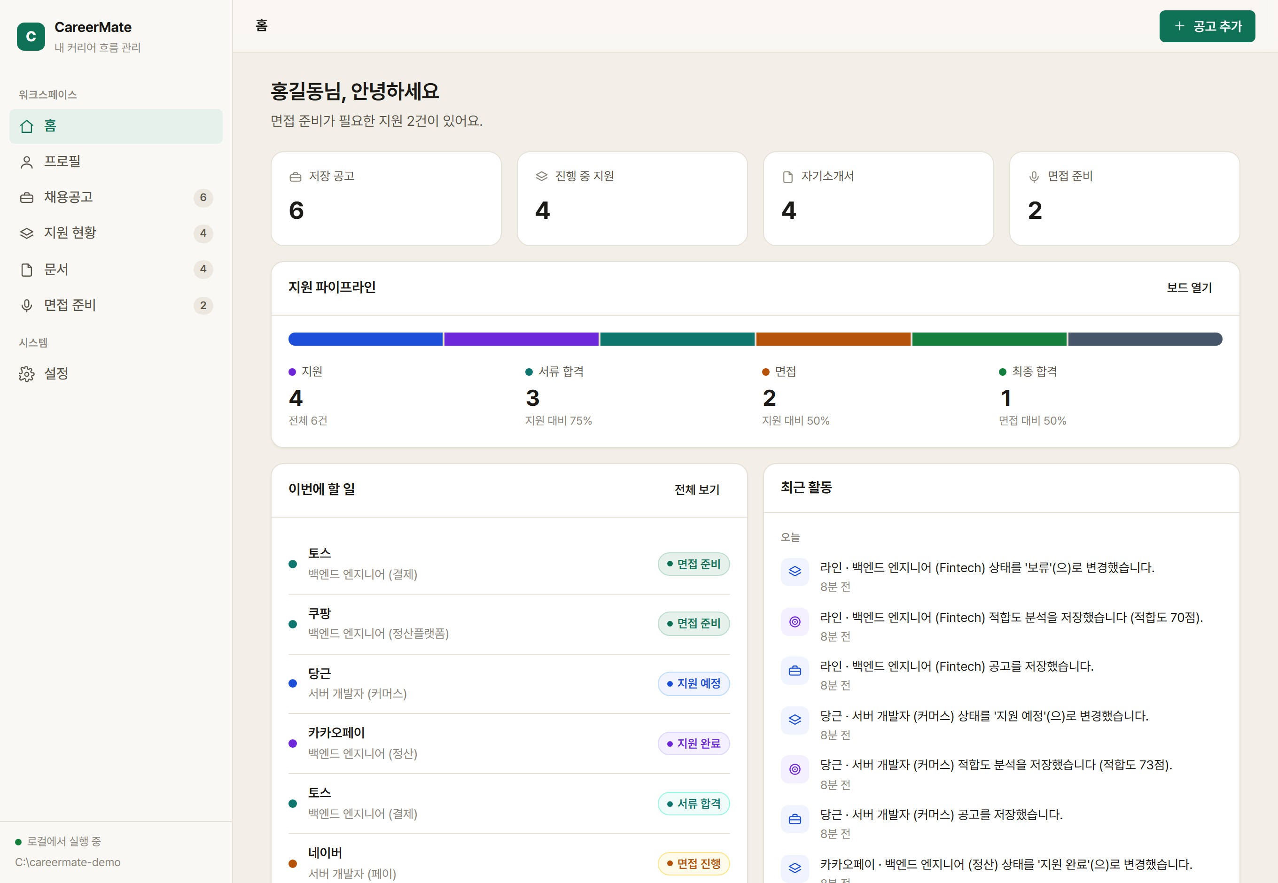
Task: Open 네이버 서버 개발자 (페이) task
Action: pos(509,859)
